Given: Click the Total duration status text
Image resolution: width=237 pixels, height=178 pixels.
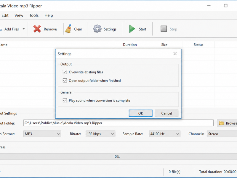Looking at the screenshot, I should pyautogui.click(x=218, y=172).
